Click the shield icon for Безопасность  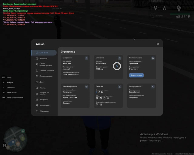(x=37, y=105)
